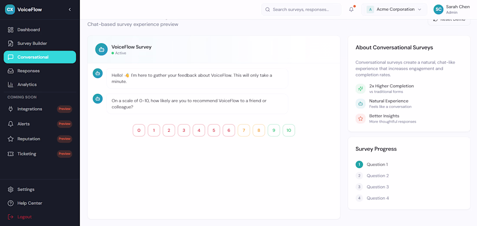
Task: Click the Reputation star icon
Action: pos(10,139)
